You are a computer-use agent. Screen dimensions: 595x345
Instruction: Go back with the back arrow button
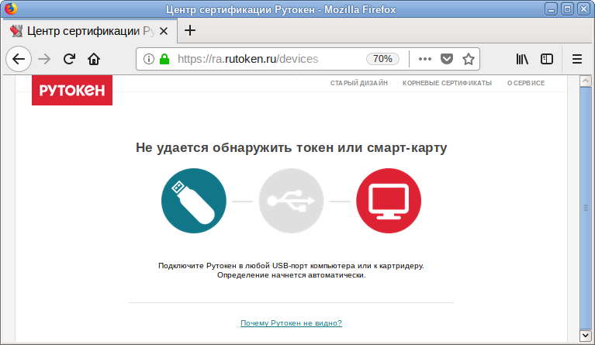tap(19, 59)
